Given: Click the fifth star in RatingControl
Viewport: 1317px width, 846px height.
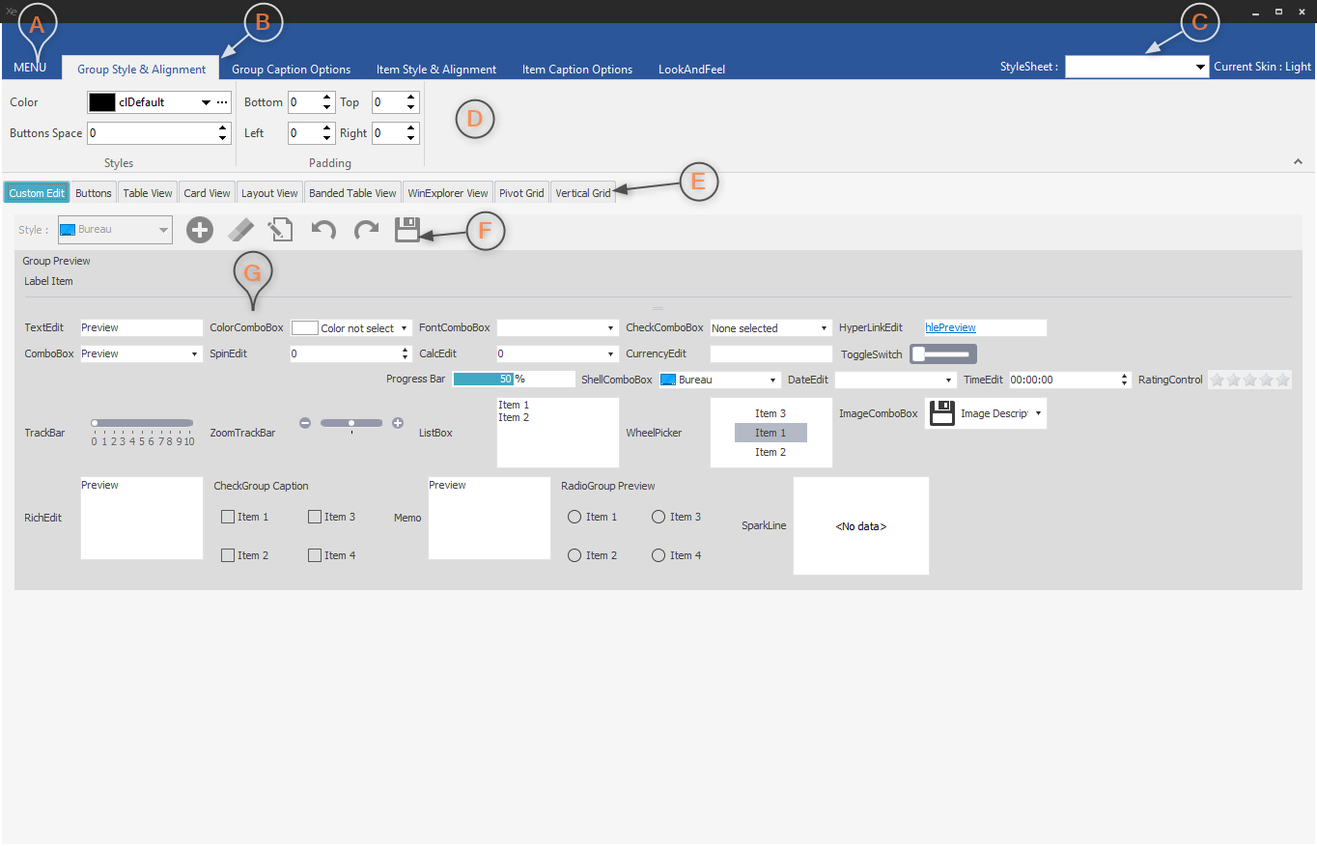Looking at the screenshot, I should pyautogui.click(x=1283, y=380).
